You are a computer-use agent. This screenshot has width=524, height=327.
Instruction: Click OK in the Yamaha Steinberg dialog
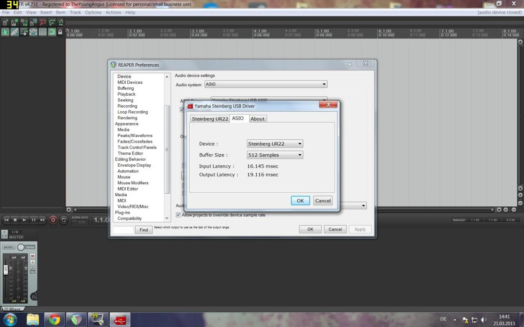coord(300,201)
